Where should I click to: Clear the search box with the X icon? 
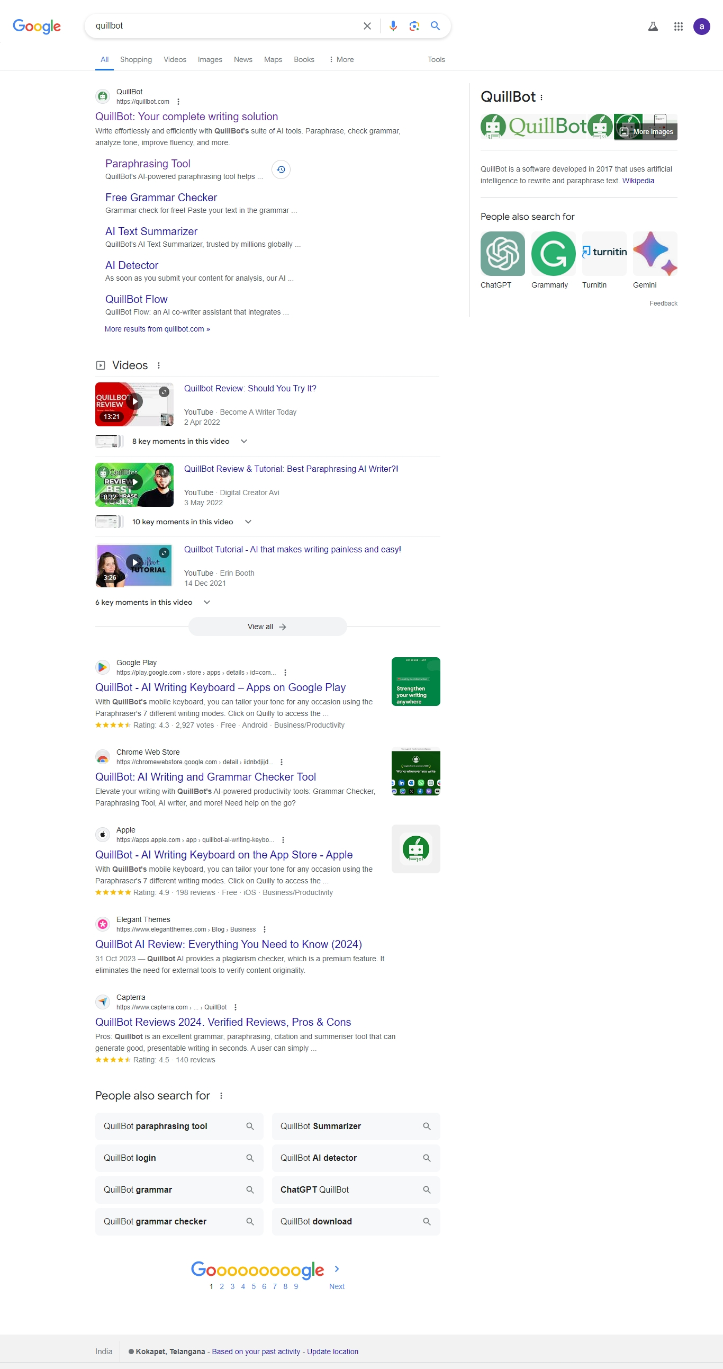(x=367, y=26)
